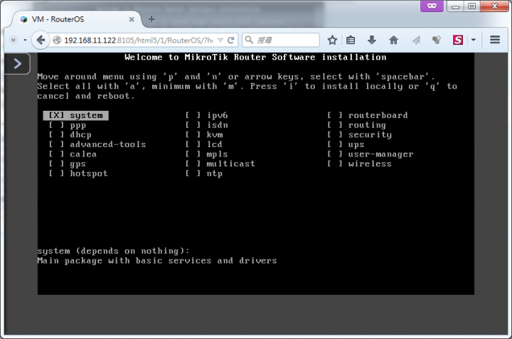Click the 'system (depends on nothing):' line
The height and width of the screenshot is (339, 512).
pos(113,251)
